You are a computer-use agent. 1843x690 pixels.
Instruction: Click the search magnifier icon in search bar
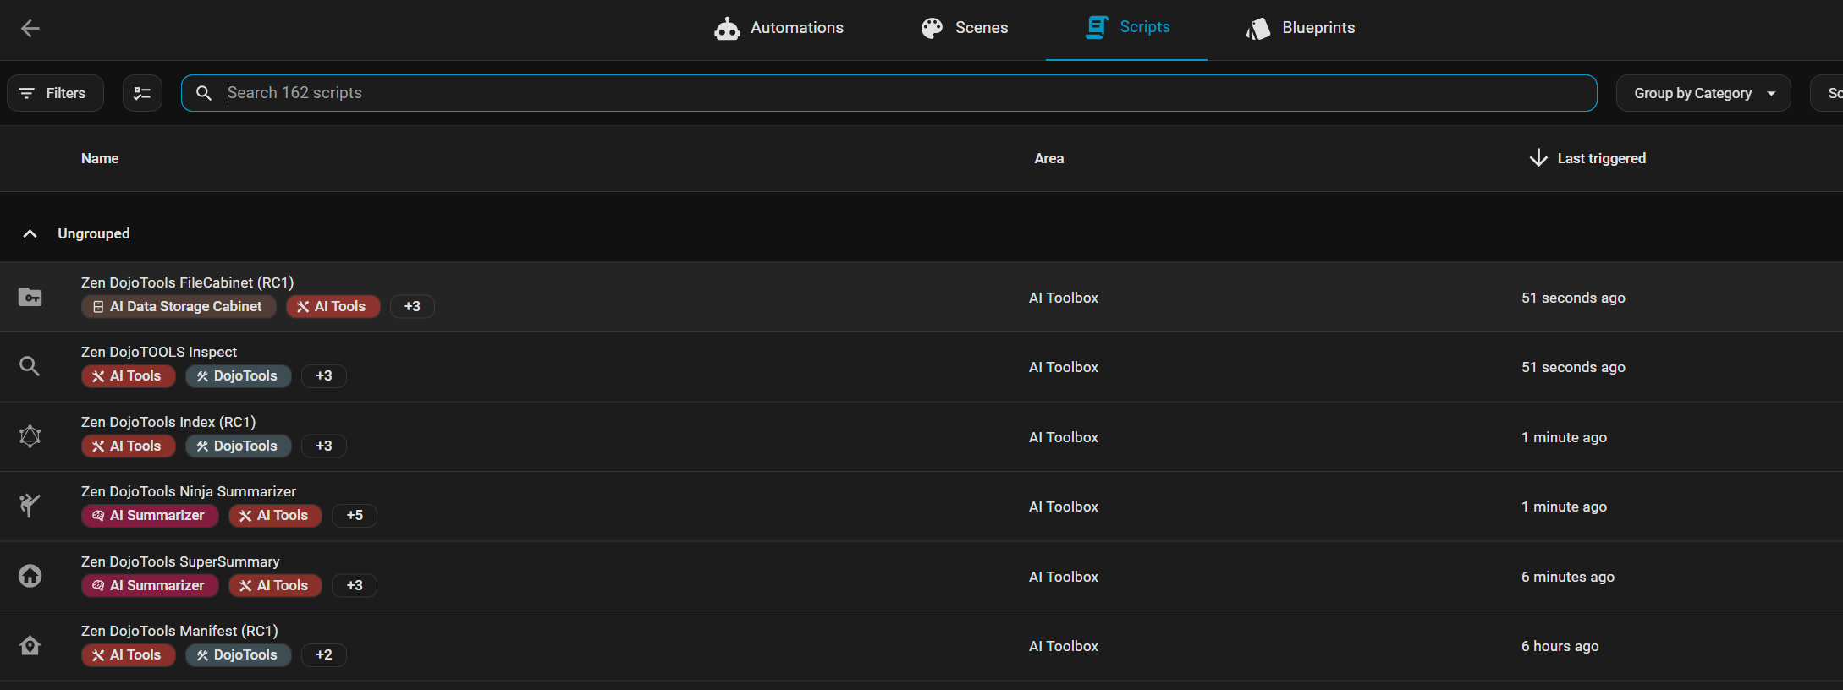(x=204, y=93)
